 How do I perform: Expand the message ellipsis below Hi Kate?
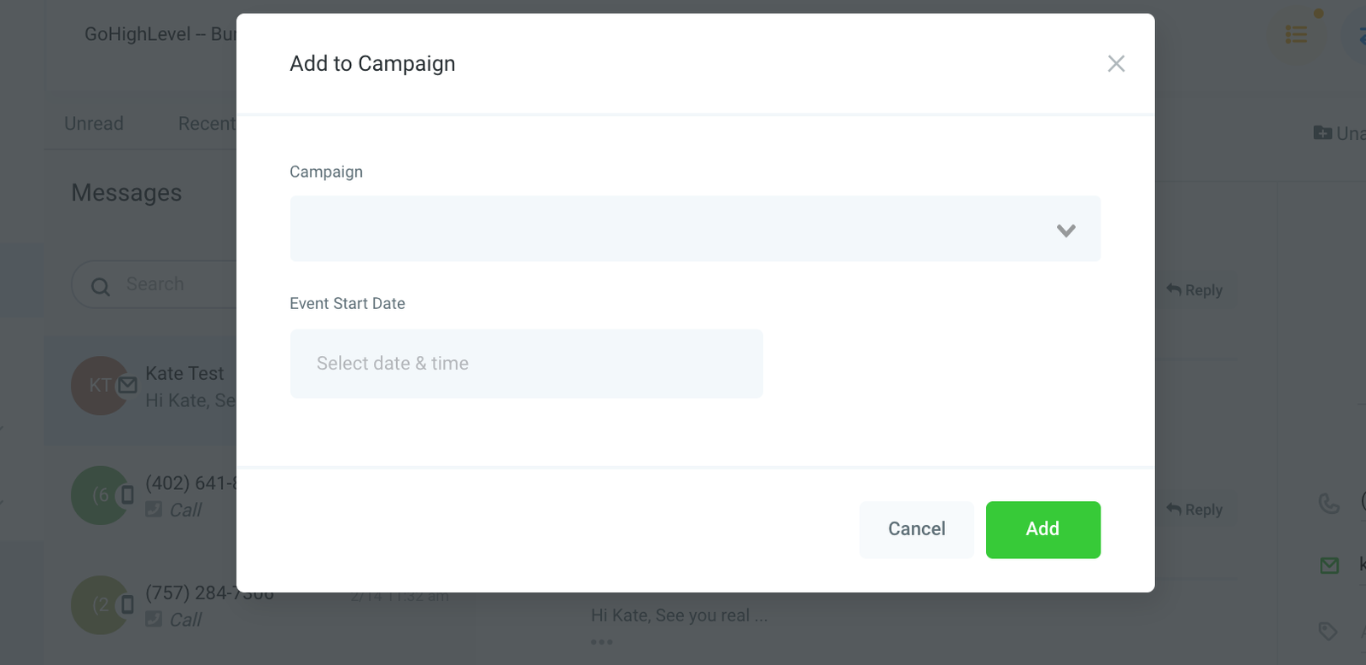coord(601,642)
